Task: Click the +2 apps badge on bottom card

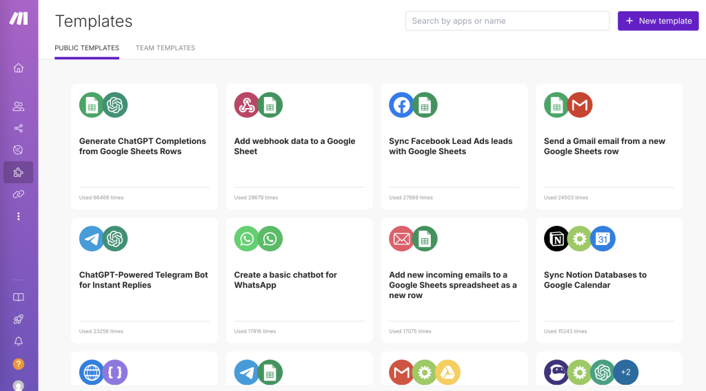Action: [x=625, y=372]
